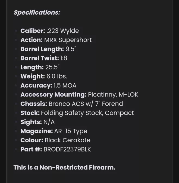The height and width of the screenshot is (183, 179).
Task: Click the bullet beside Sights
Action: (x=16, y=122)
